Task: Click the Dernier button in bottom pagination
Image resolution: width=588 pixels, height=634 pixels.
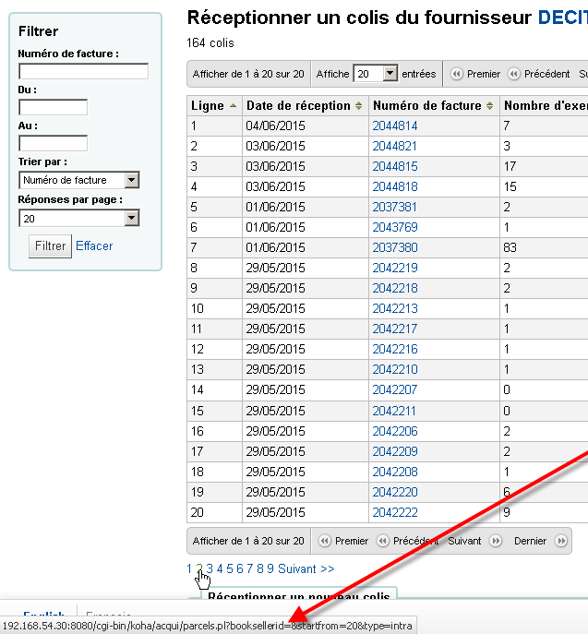Action: pyautogui.click(x=530, y=541)
